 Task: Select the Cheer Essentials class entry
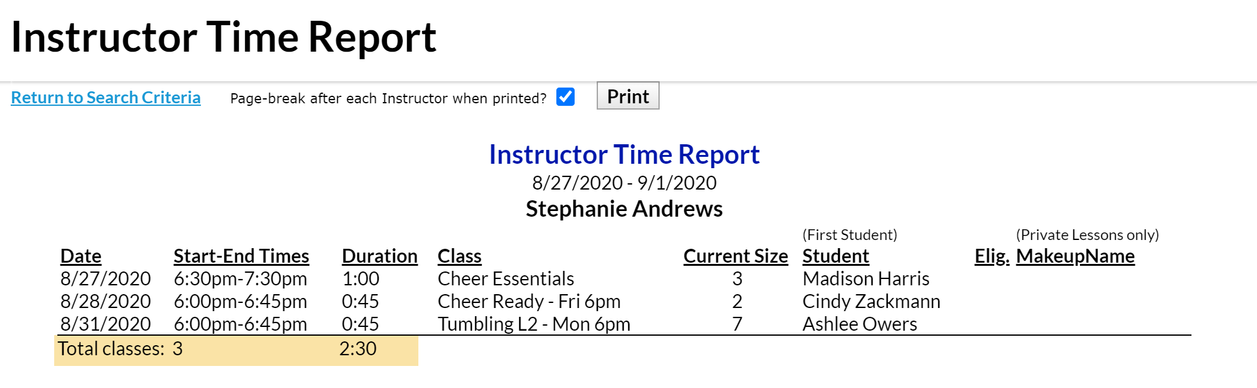point(505,278)
